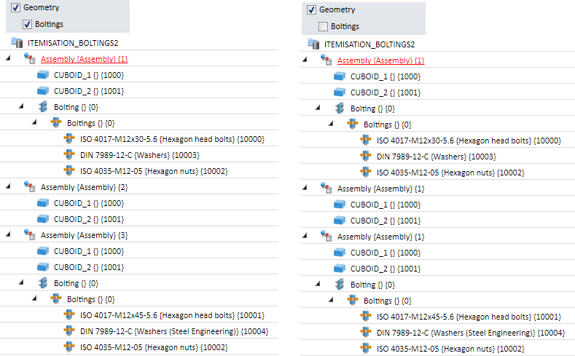Click the Assembly {2} node icon

(30, 187)
